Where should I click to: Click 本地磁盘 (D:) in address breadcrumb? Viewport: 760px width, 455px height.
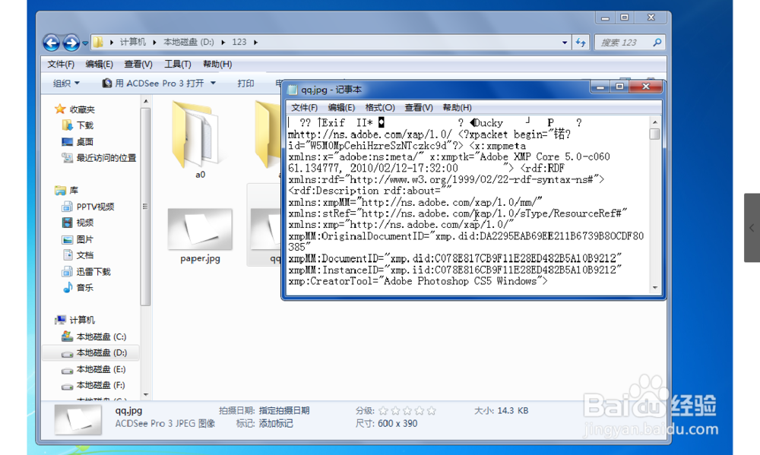188,42
